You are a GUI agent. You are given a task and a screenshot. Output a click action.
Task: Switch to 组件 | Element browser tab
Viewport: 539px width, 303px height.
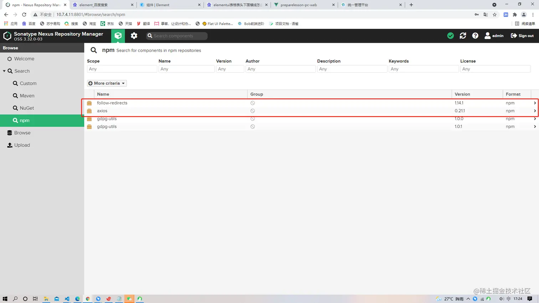[x=170, y=5]
